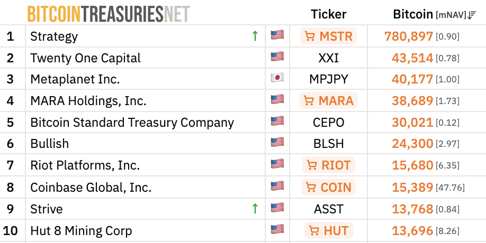The width and height of the screenshot is (486, 243).
Task: Sort by the Ticker column header
Action: 328,14
